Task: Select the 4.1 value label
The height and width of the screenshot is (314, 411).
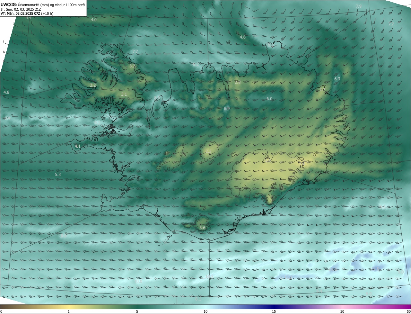Action: [77, 146]
